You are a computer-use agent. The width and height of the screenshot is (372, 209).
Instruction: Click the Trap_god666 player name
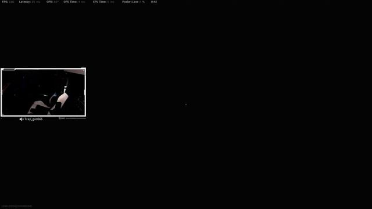[34, 119]
